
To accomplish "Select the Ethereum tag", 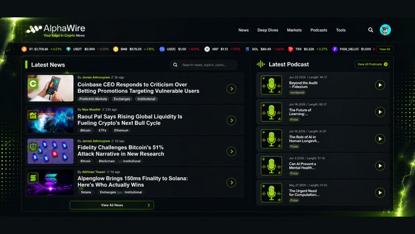I will (x=121, y=130).
